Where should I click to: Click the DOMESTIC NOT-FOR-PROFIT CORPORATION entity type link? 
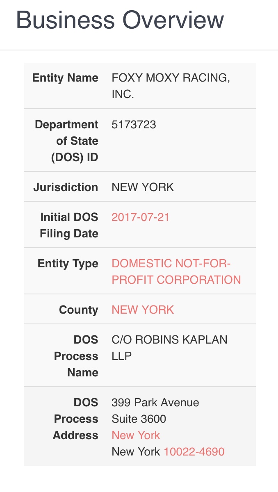(x=176, y=271)
